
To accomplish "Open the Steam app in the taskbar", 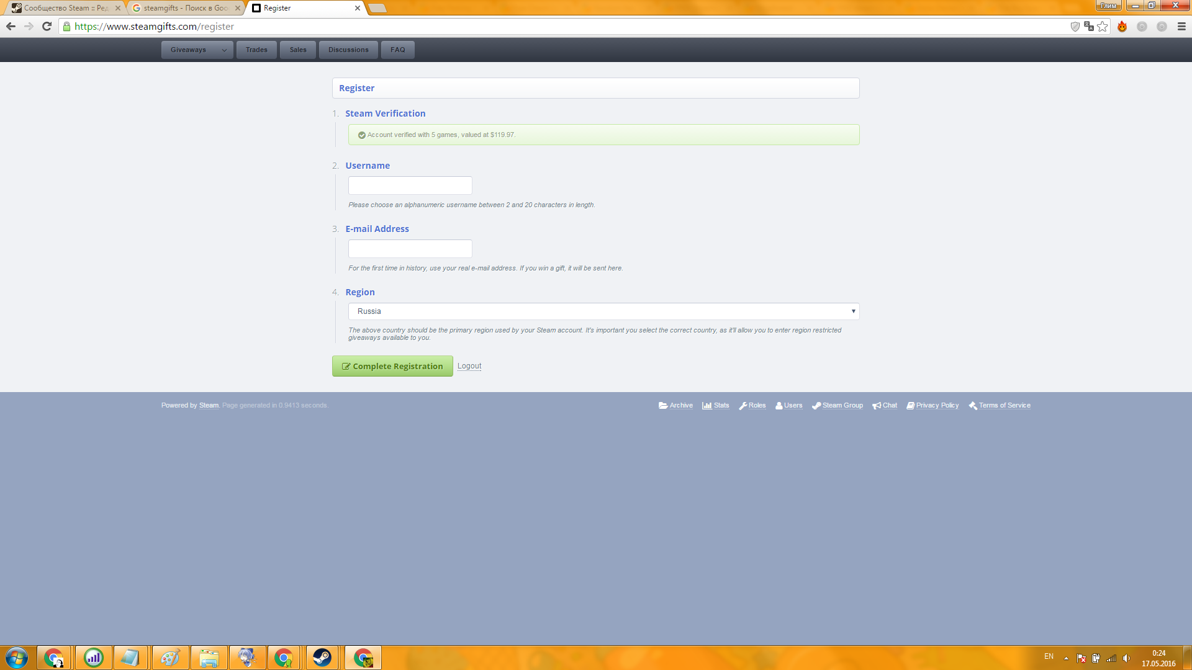I will (322, 658).
